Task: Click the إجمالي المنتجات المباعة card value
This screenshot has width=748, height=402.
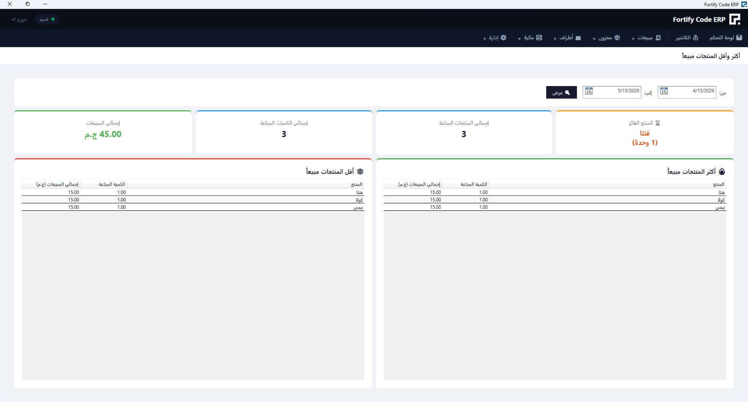Action: click(x=464, y=134)
